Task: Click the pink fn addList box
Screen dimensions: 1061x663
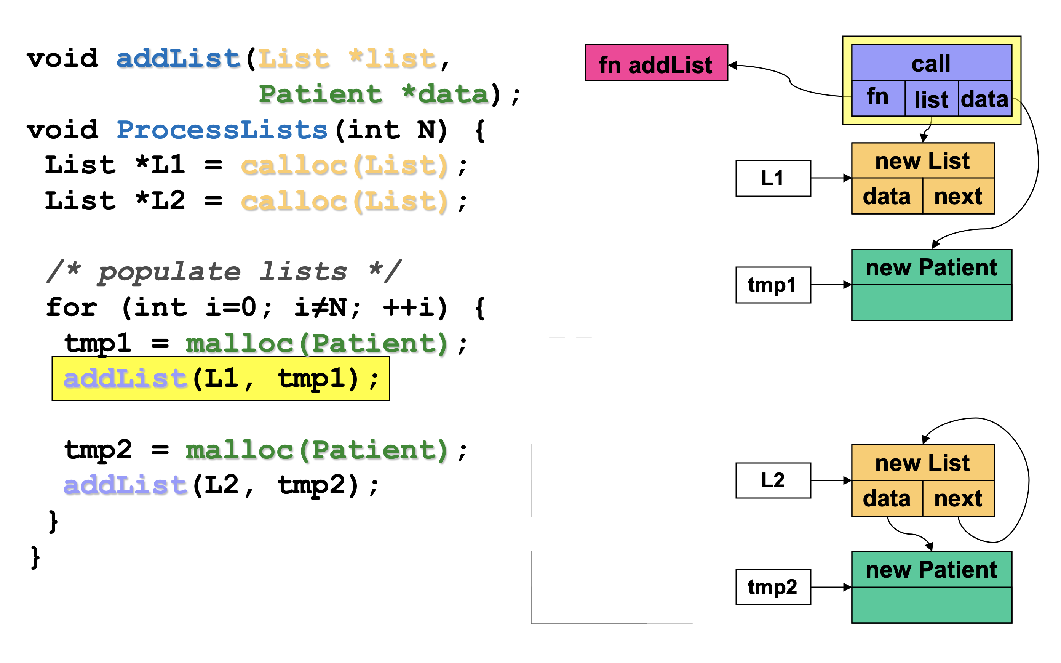Action: [656, 63]
